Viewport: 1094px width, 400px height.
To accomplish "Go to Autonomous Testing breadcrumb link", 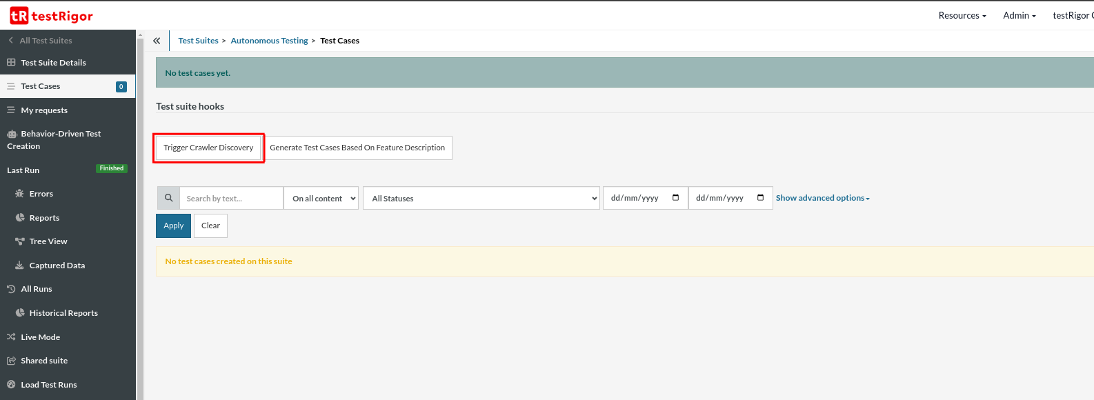I will point(269,41).
